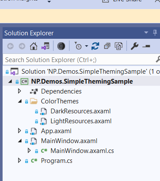Select Dependencies in the tree
Screen dimensions: 160x181
click(x=61, y=91)
